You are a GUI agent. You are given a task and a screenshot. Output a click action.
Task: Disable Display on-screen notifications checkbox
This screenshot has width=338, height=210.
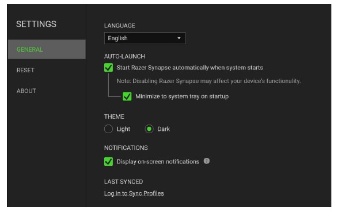(108, 161)
